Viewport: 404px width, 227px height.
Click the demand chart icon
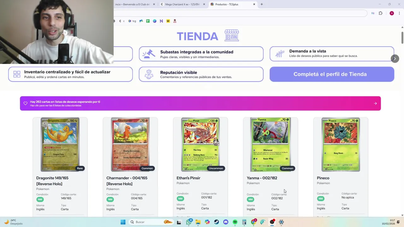pos(280,54)
